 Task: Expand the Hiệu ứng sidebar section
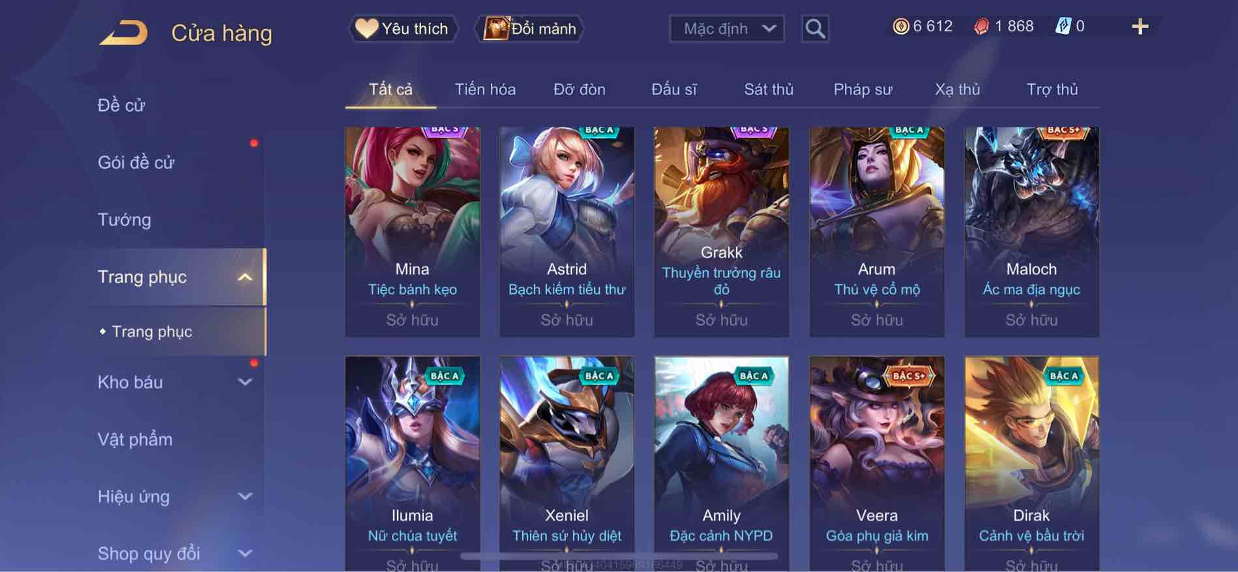[245, 496]
